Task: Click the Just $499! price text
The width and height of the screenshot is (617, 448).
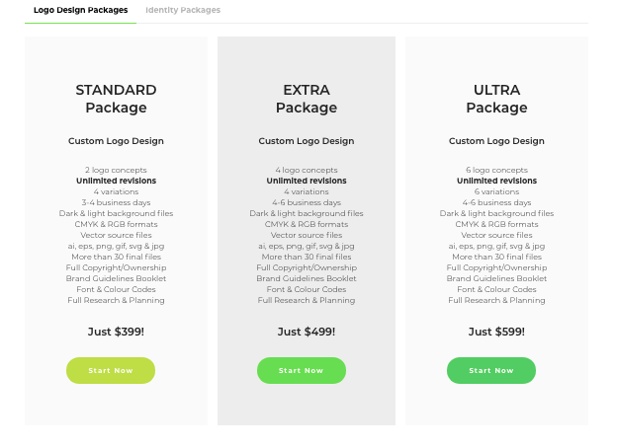Action: point(307,332)
